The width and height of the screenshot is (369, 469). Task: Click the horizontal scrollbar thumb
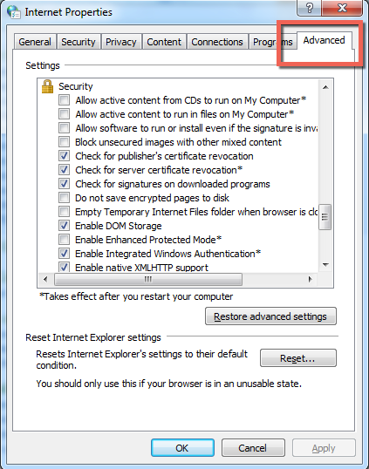148,279
